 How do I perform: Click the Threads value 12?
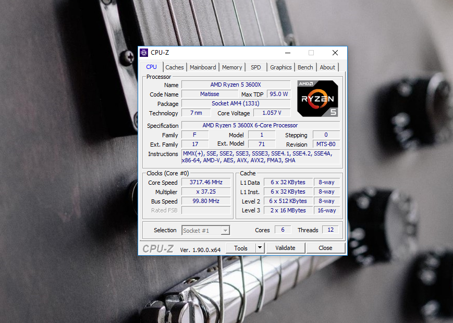(x=330, y=230)
